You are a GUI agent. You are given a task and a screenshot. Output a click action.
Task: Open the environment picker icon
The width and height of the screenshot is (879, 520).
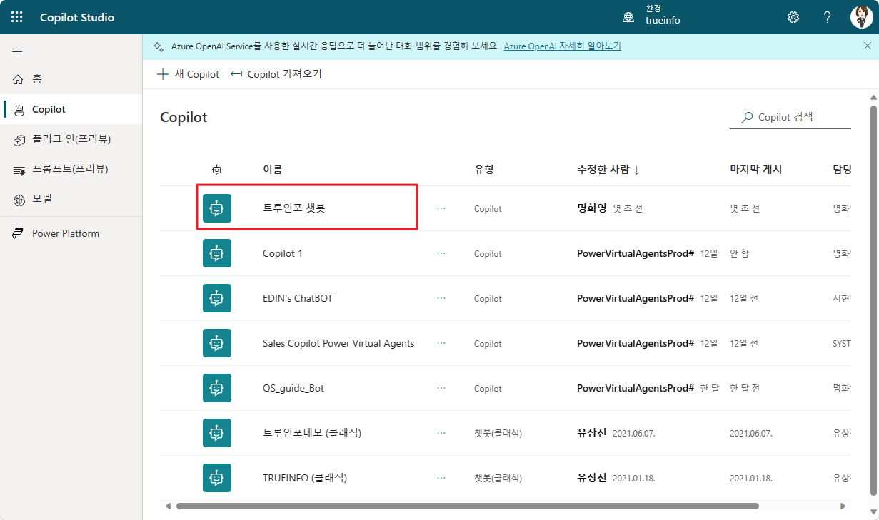[628, 17]
